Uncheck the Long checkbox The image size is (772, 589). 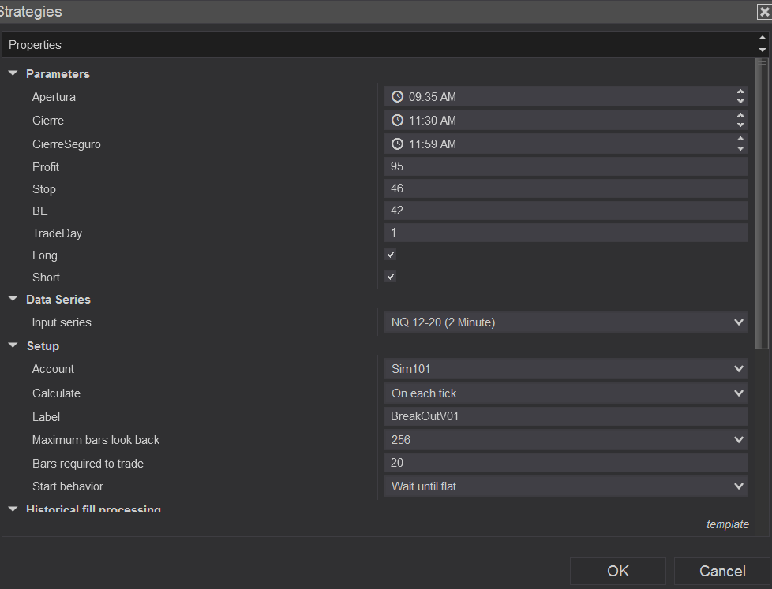391,255
